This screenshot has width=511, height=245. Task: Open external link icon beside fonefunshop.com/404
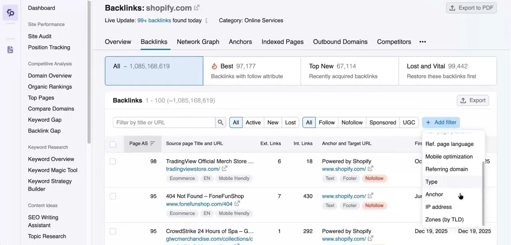[x=237, y=204]
